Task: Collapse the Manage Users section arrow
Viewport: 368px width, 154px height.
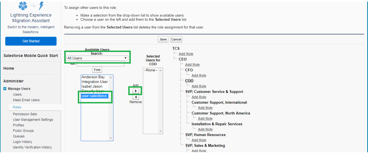Action: (5, 89)
